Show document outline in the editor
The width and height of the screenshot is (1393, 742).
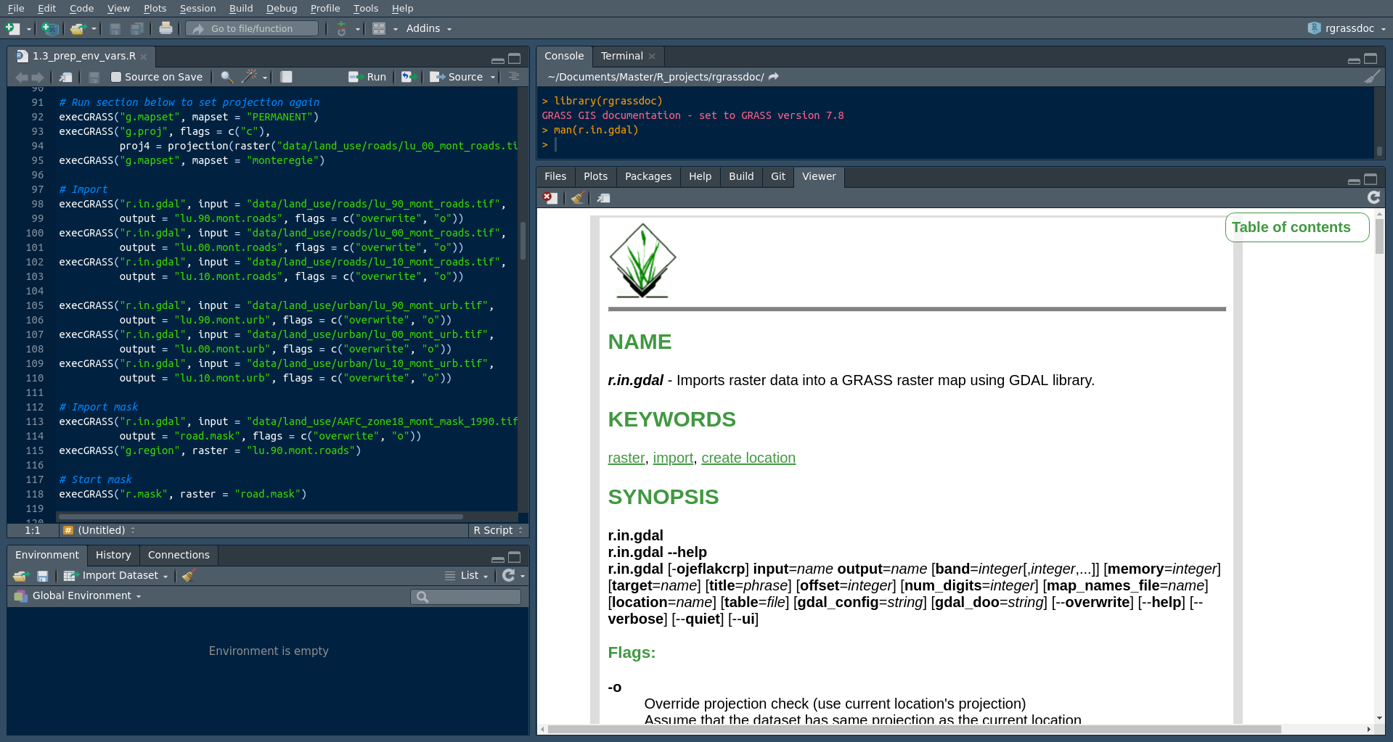click(x=514, y=76)
